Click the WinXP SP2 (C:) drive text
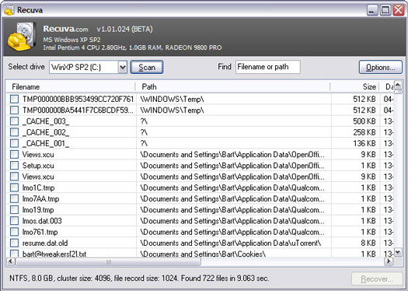 [75, 67]
